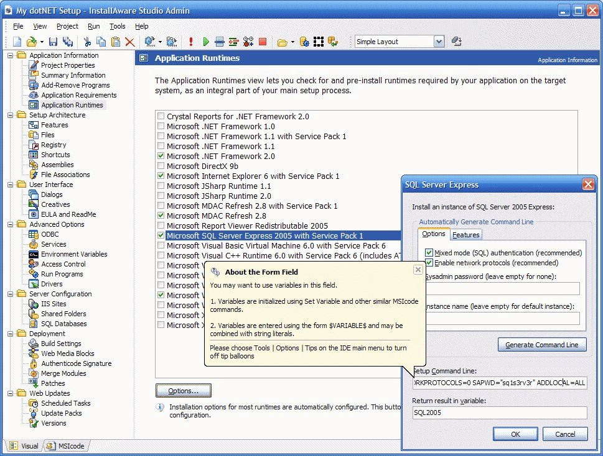Collapse the Setup Architecture tree node
Image resolution: width=603 pixels, height=456 pixels.
point(11,115)
